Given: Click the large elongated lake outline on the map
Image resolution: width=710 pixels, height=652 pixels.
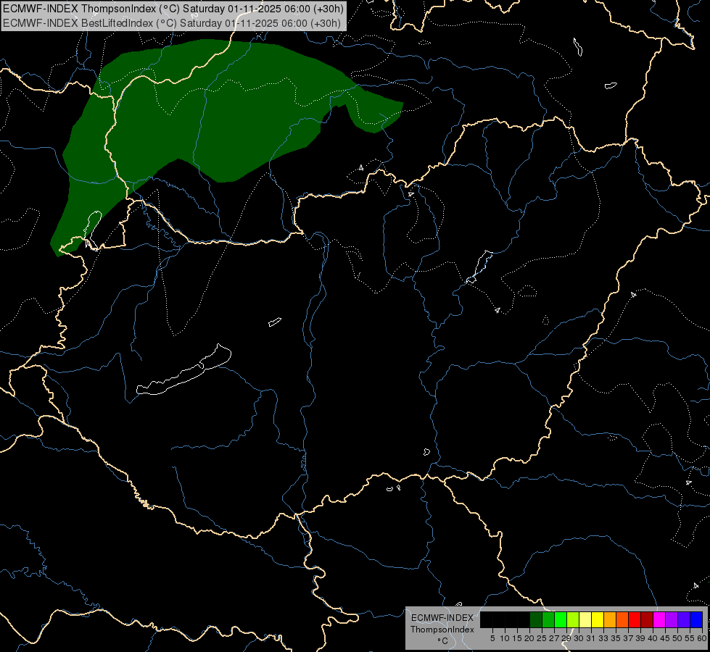Looking at the screenshot, I should coord(183,369).
